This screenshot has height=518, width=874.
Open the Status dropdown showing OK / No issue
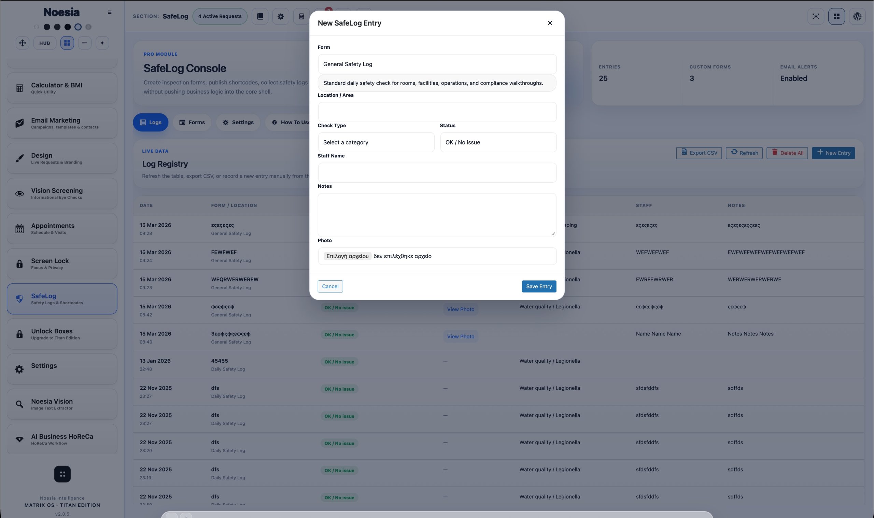498,142
